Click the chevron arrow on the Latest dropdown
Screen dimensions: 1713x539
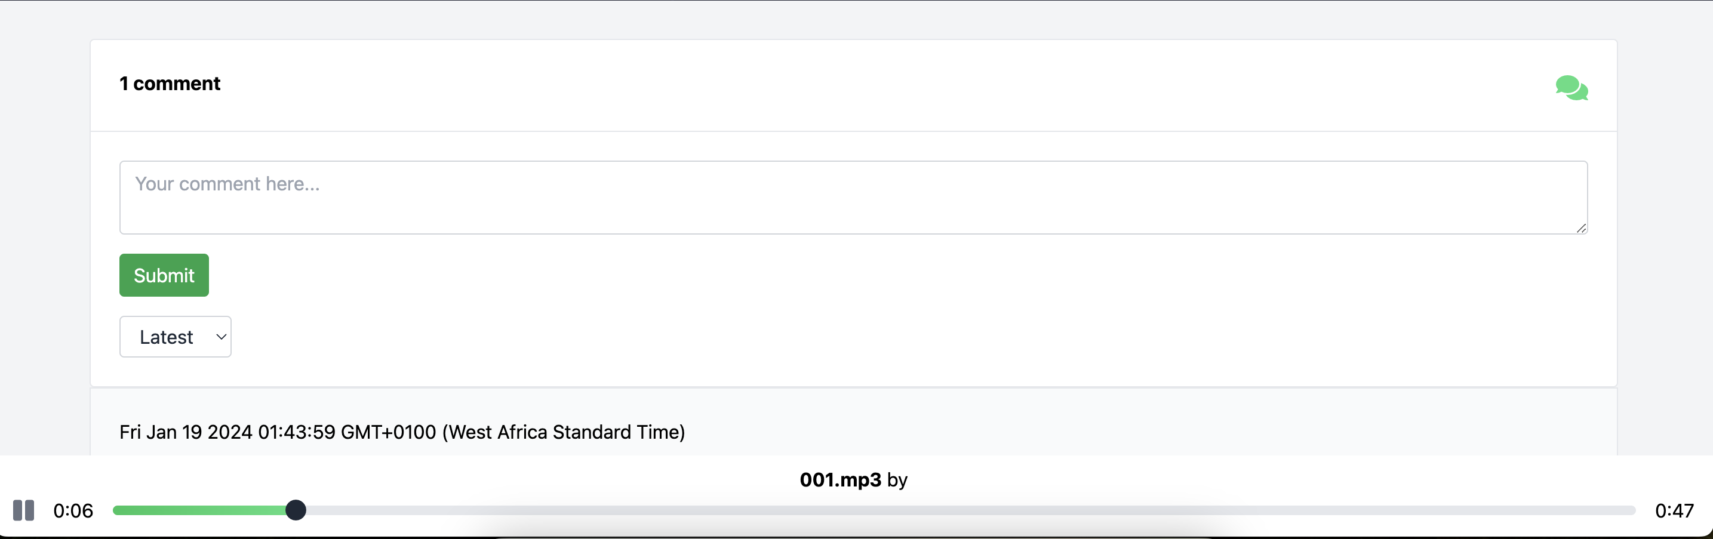point(222,337)
